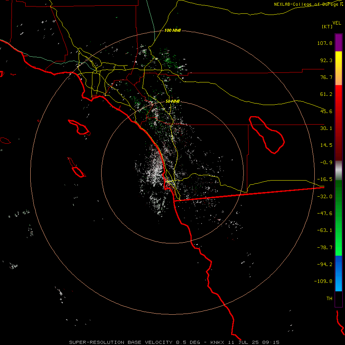
Task: Click the 50 NMI range ring label
Action: 172,102
